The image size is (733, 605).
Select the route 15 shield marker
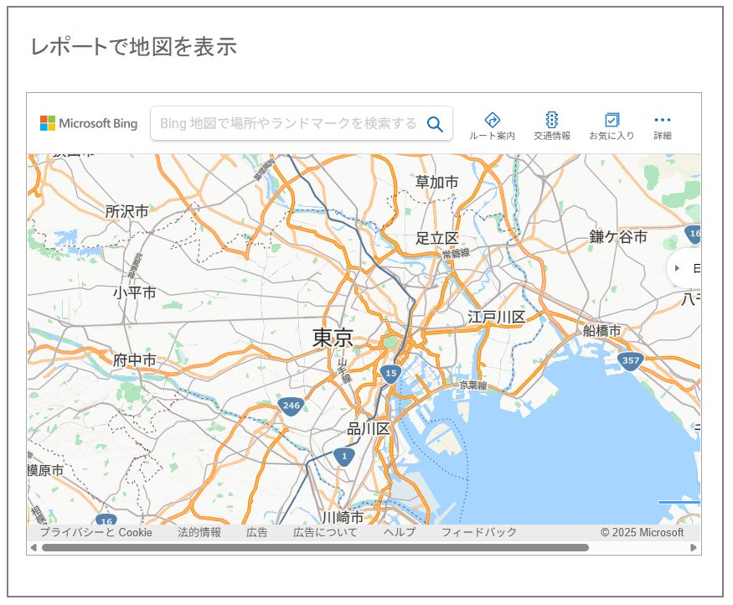(x=390, y=374)
